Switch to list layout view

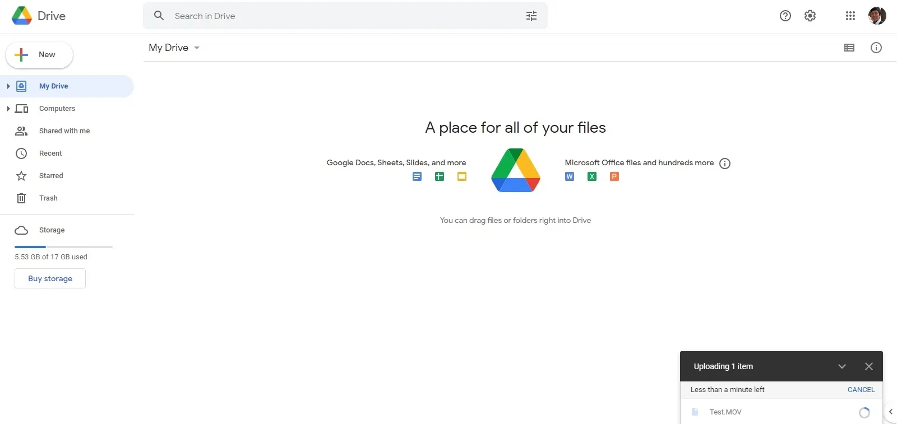(849, 48)
